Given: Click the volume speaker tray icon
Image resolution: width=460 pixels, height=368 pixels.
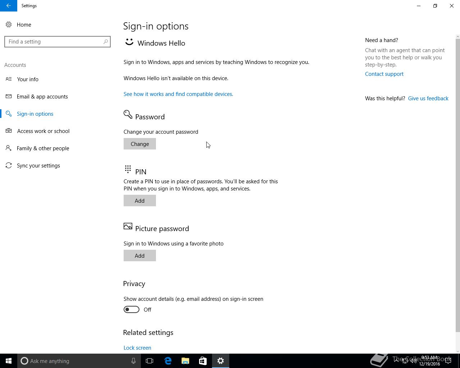Looking at the screenshot, I should click(413, 361).
